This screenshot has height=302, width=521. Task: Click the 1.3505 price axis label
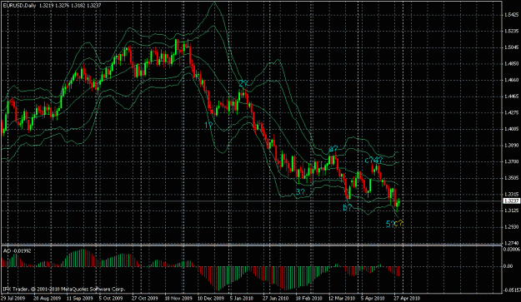click(x=511, y=178)
